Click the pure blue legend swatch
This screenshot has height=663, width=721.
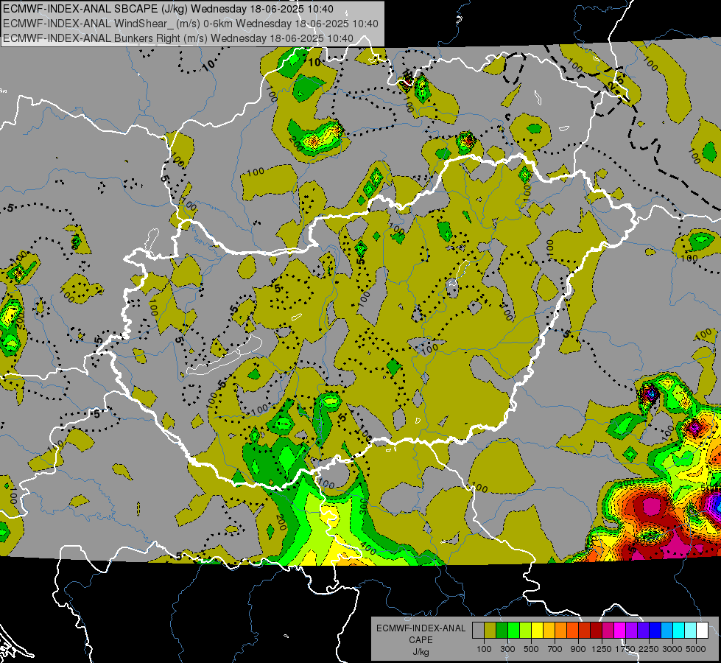(655, 631)
